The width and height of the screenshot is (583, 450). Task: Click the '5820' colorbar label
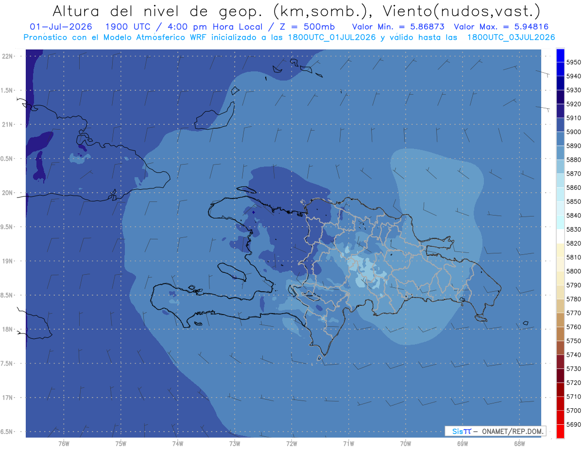pos(573,243)
